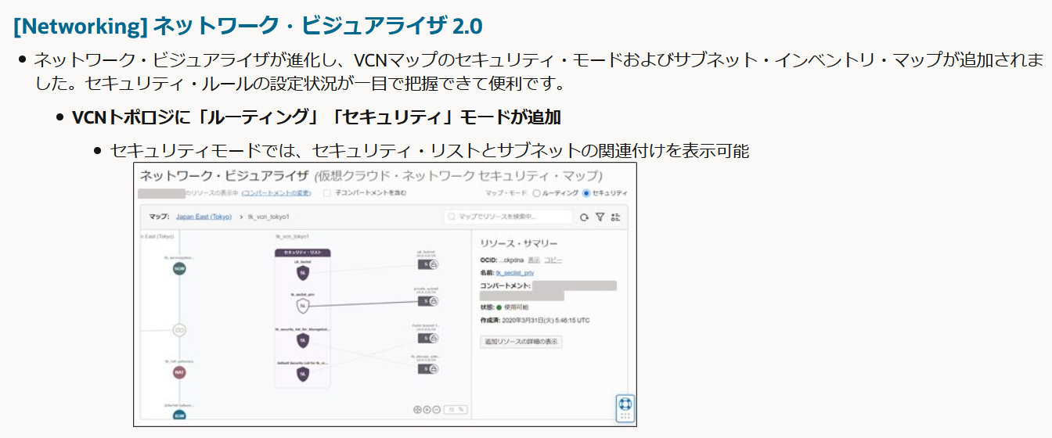Click the コピー link beside OCID
The image size is (1052, 438).
(x=553, y=260)
